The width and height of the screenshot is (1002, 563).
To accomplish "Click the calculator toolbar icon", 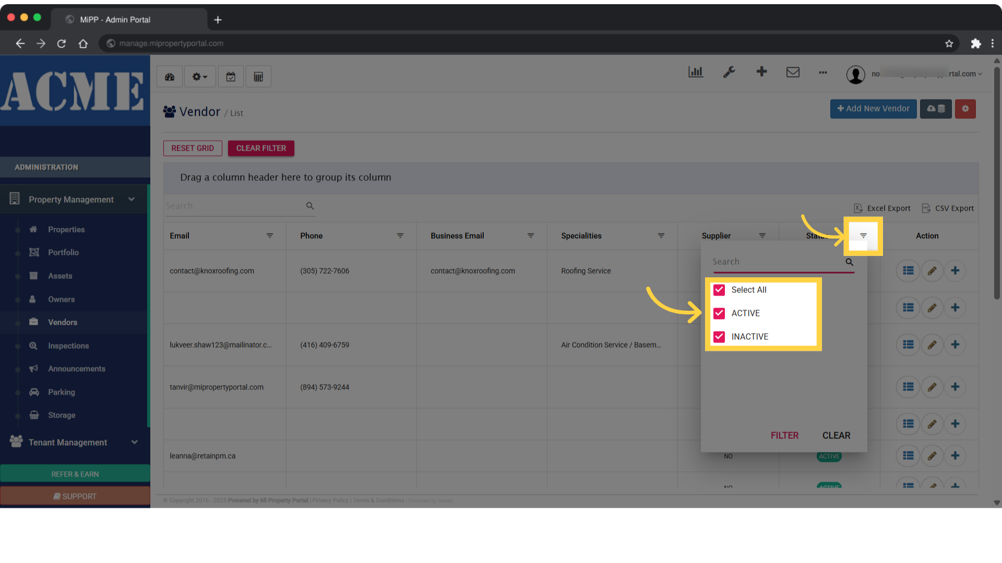I will click(258, 77).
